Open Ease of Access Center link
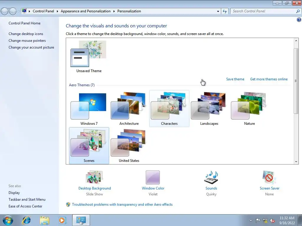The height and width of the screenshot is (226, 302). coord(25,206)
